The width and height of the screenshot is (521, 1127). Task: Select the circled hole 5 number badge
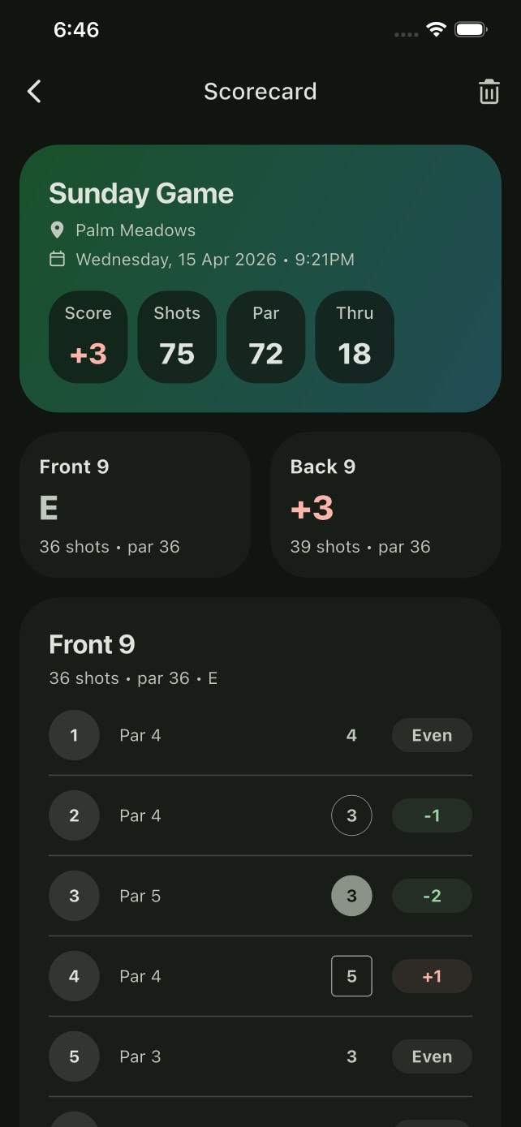click(74, 1056)
